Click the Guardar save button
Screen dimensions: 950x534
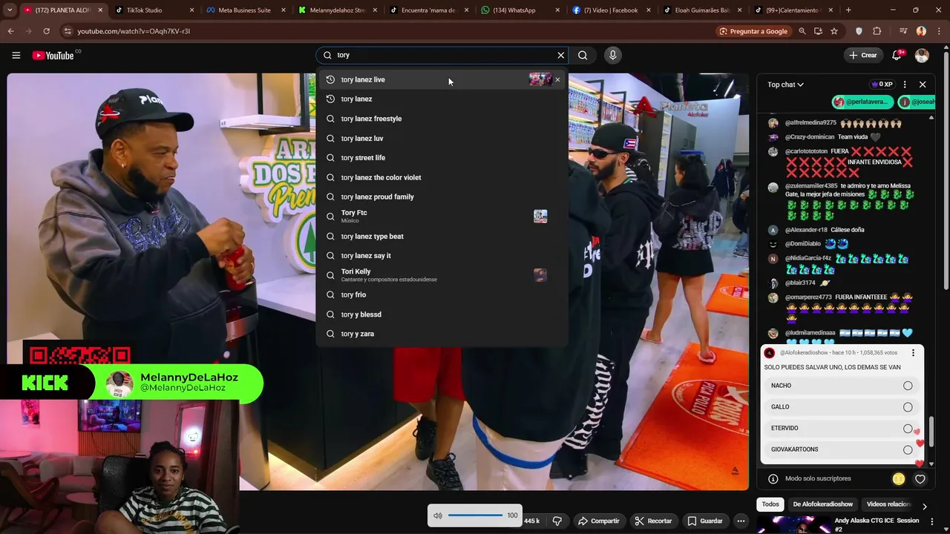click(x=705, y=521)
